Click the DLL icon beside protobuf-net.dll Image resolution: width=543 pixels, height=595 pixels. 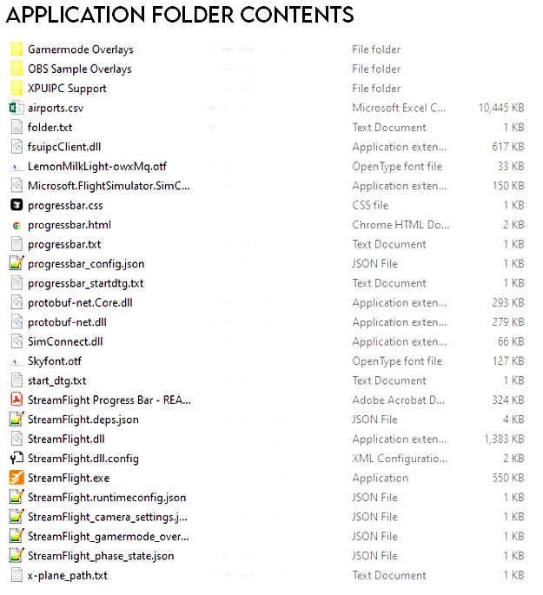17,321
